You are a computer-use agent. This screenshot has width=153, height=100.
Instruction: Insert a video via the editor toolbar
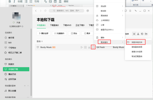55,2
